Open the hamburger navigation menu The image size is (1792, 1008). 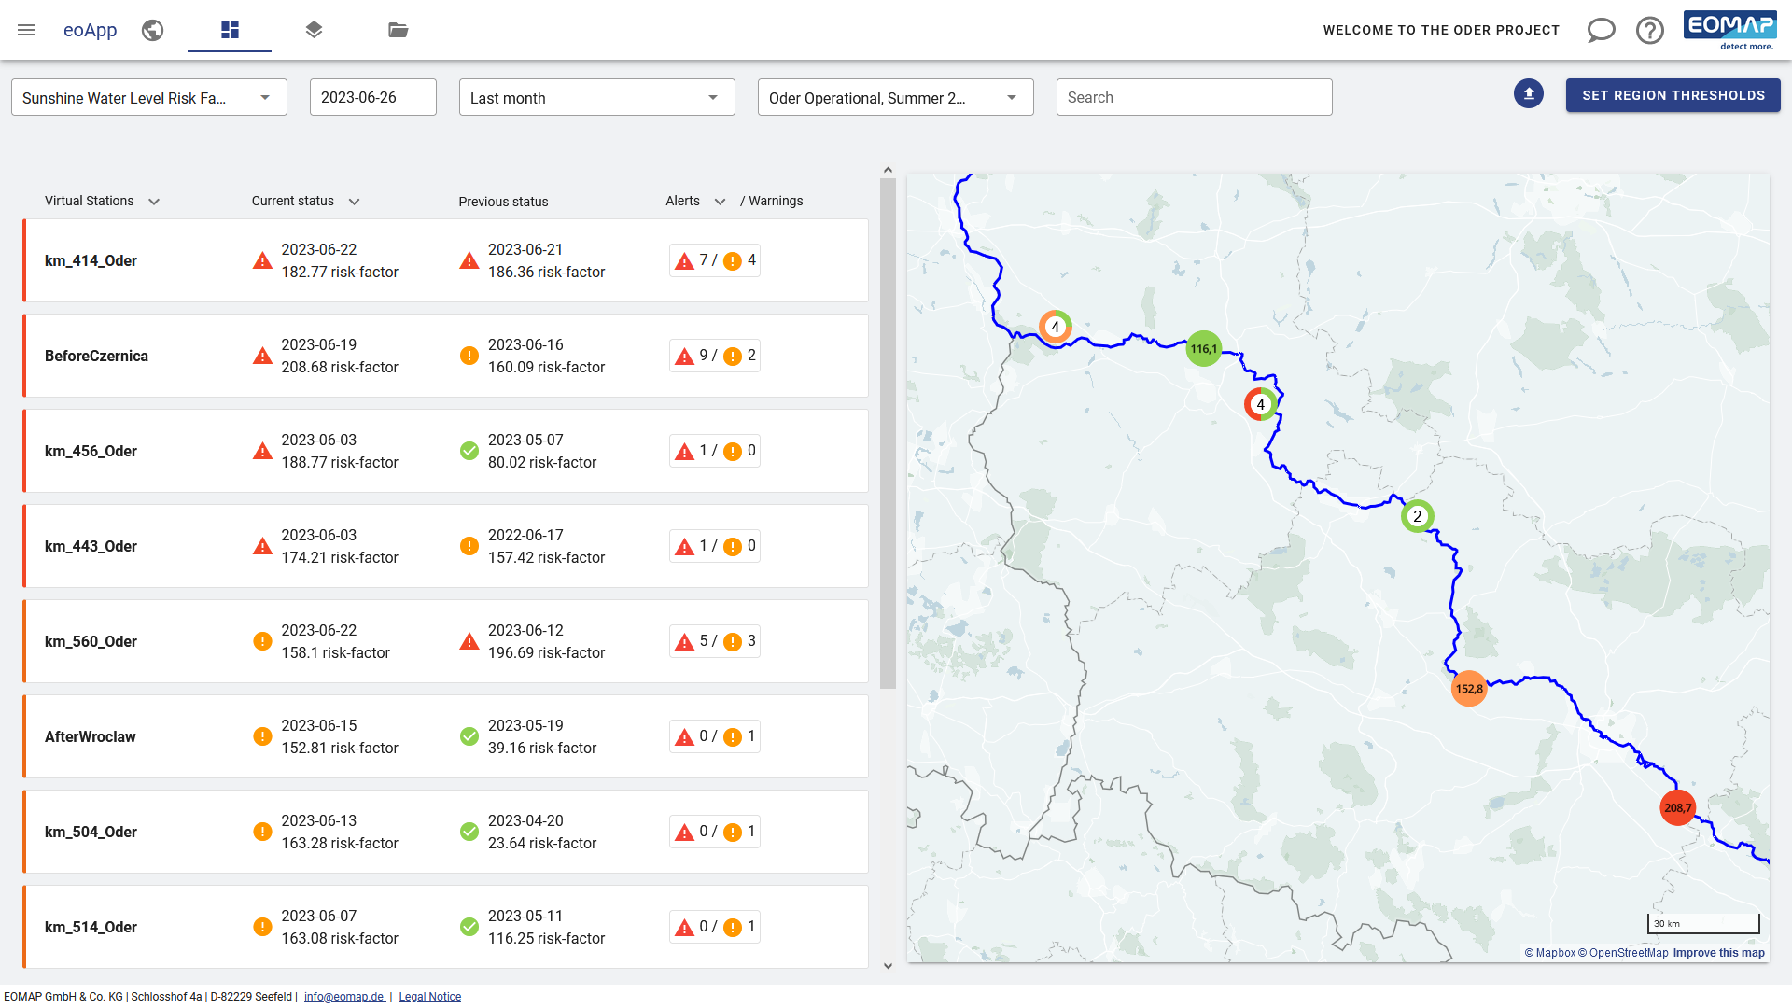[x=26, y=30]
